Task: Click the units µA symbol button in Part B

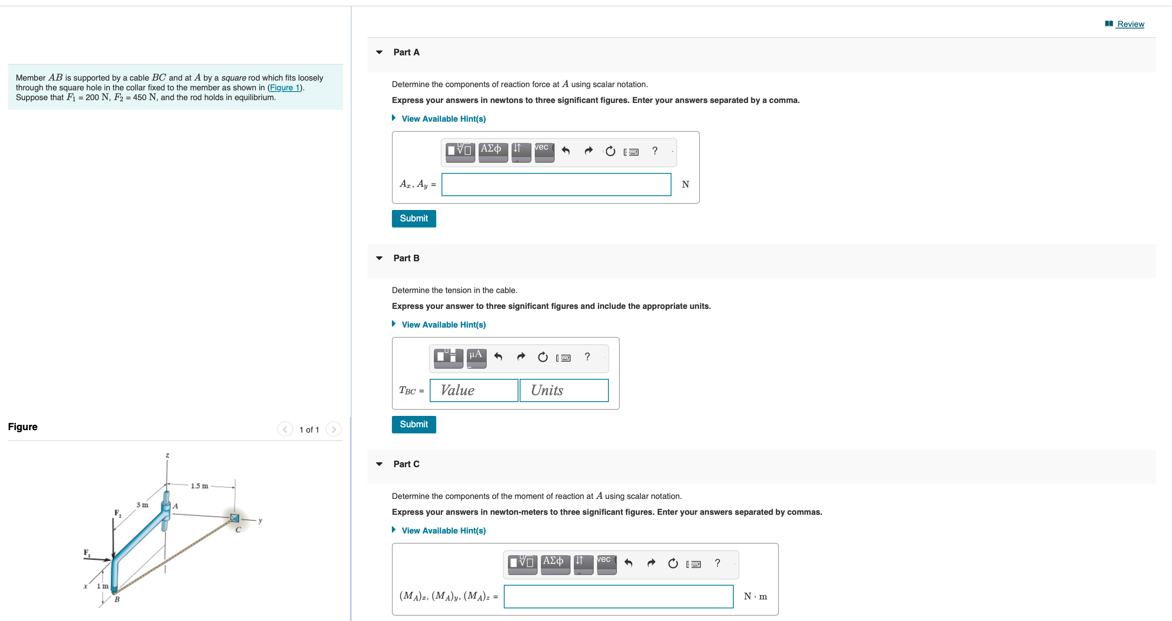Action: pyautogui.click(x=476, y=357)
